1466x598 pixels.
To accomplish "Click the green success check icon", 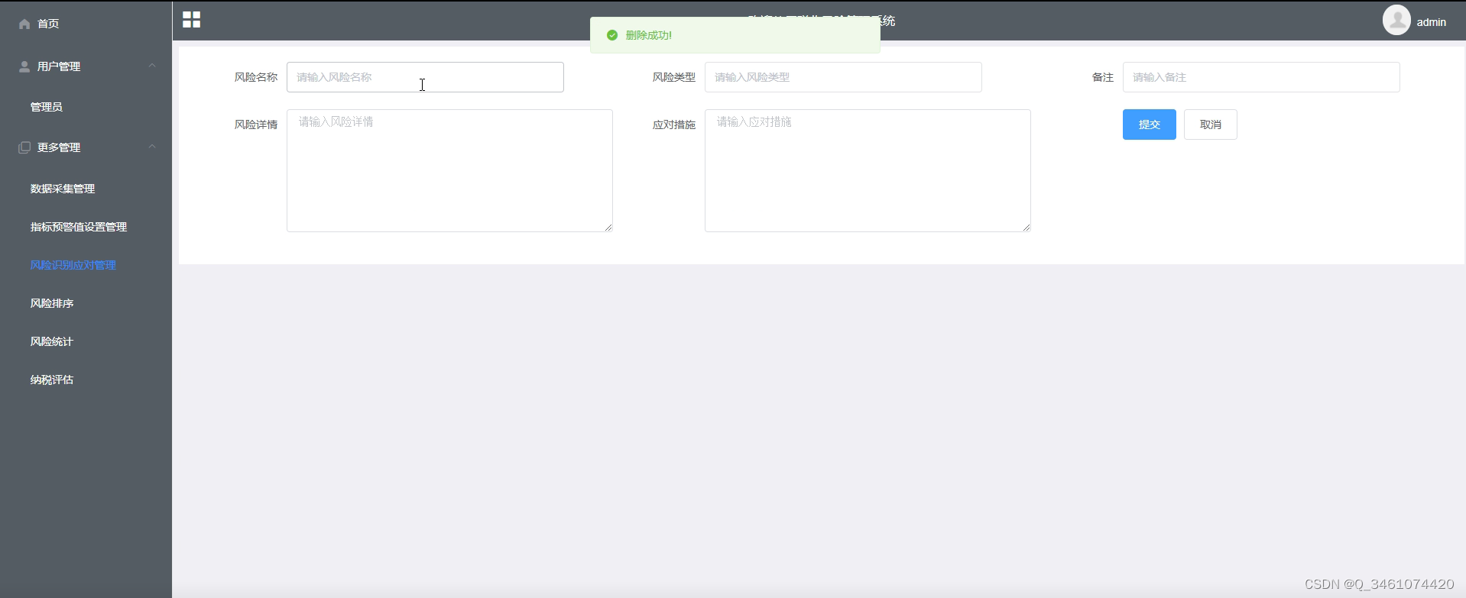I will (612, 35).
